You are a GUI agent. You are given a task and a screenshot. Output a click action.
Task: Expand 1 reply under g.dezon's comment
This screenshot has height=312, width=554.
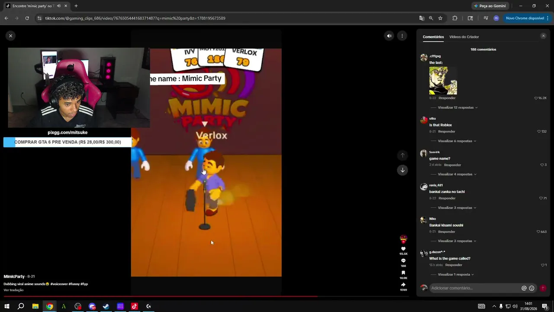point(456,274)
